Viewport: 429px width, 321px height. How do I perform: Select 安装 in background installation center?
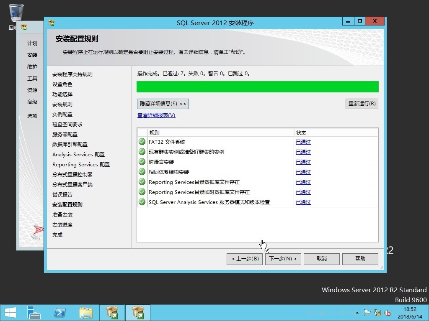(x=32, y=55)
